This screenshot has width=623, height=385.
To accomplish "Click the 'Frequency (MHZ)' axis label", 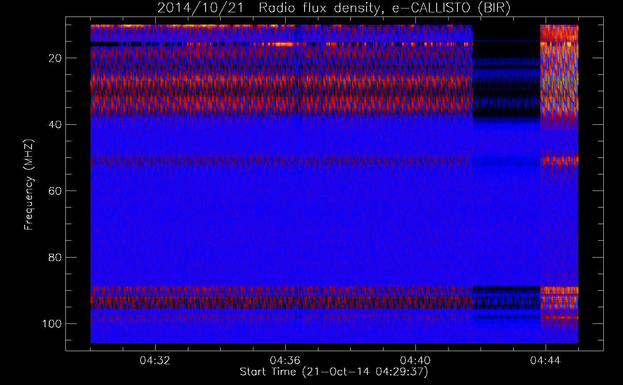I will pyautogui.click(x=29, y=185).
